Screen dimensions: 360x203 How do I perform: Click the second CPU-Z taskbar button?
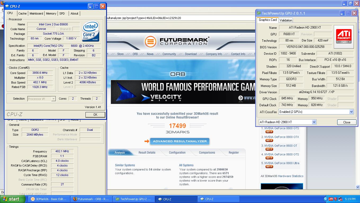pyautogui.click(x=219, y=199)
